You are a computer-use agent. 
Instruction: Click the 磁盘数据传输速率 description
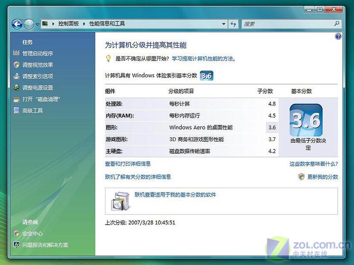(190, 151)
